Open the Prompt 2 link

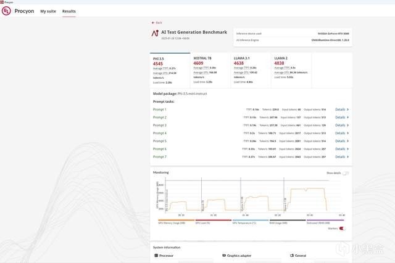pyautogui.click(x=160, y=118)
